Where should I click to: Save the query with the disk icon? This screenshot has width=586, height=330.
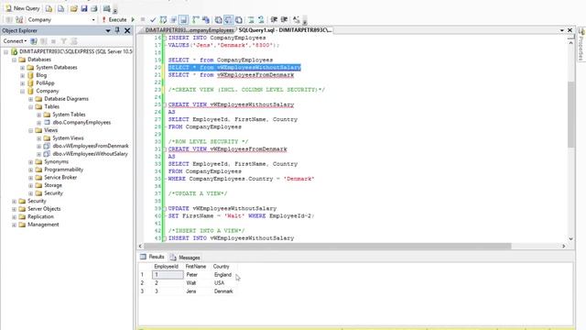point(84,8)
